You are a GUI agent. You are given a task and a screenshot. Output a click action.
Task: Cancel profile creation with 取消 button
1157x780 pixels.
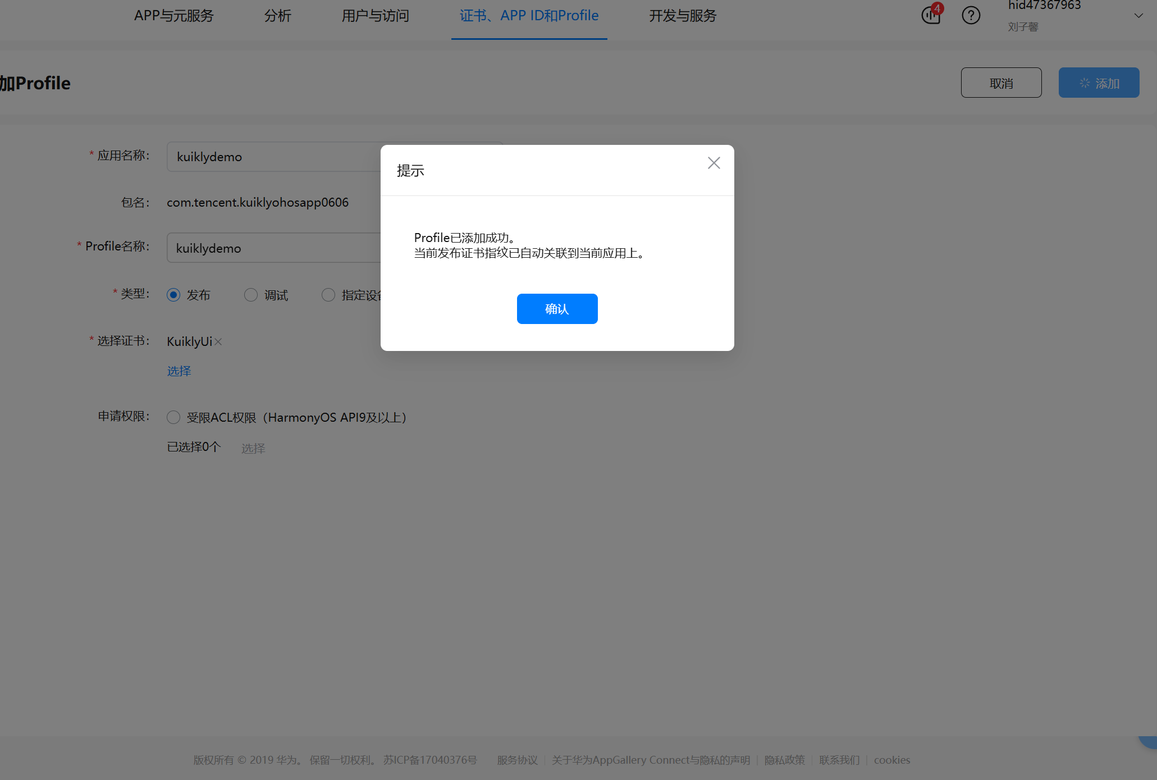1001,82
